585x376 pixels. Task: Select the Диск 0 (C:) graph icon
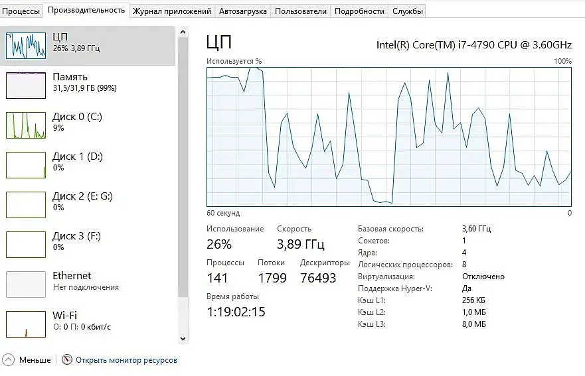[x=26, y=125]
